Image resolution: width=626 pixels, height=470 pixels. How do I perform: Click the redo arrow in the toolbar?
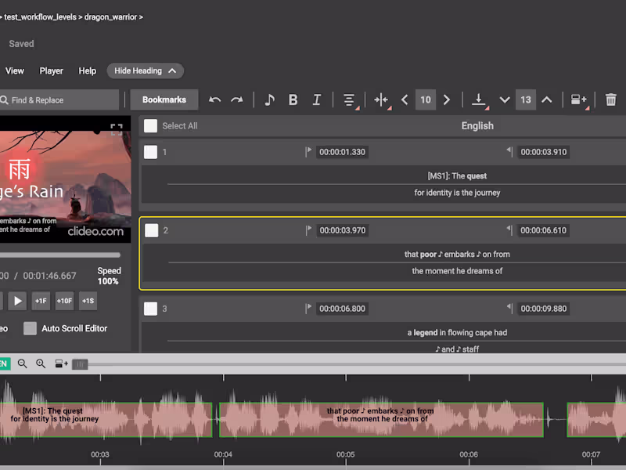coord(236,99)
